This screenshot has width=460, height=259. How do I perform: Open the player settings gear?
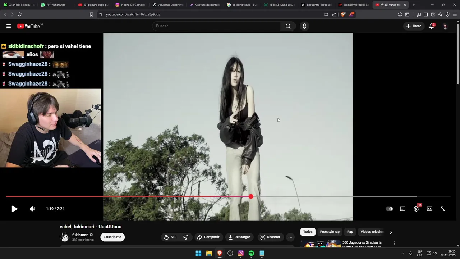coord(416,209)
